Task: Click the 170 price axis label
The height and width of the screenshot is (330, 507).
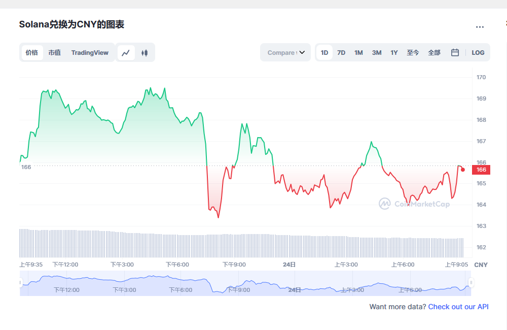Action: tap(481, 77)
